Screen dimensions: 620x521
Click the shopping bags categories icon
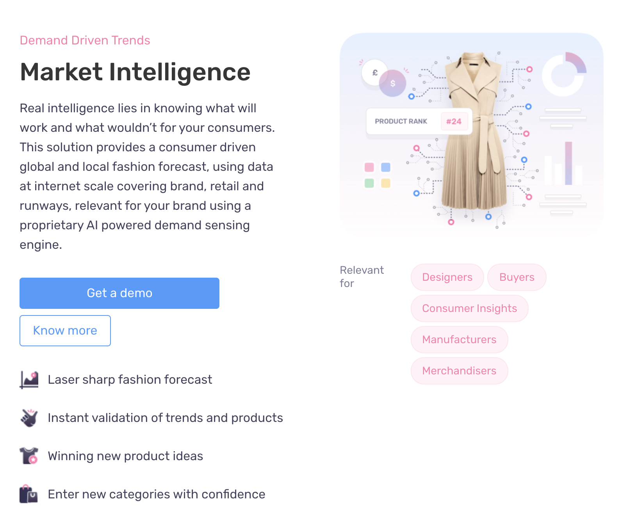coord(29,494)
